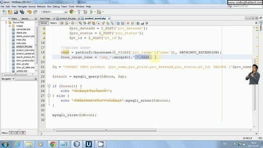
Task: Click the Shift Line Right icon
Action: click(122, 23)
